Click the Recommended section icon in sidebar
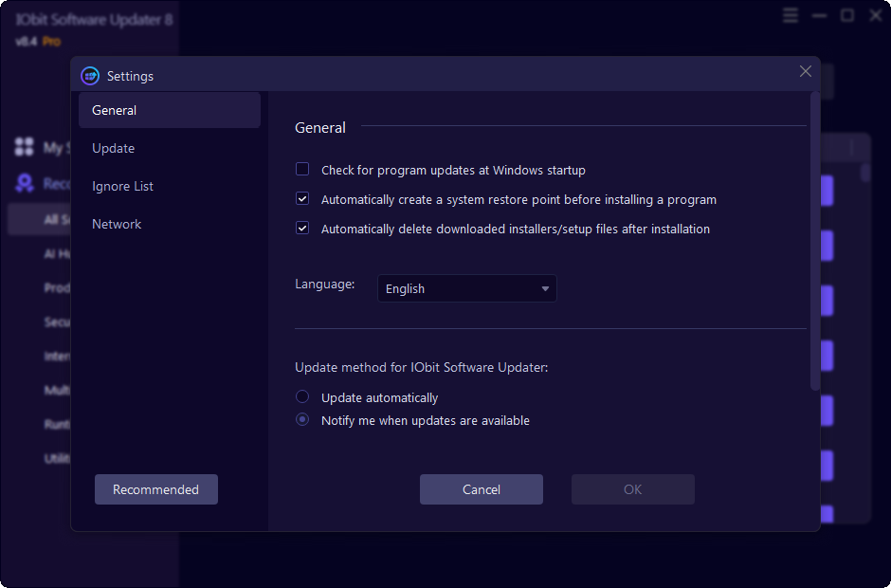The width and height of the screenshot is (891, 588). (x=24, y=184)
